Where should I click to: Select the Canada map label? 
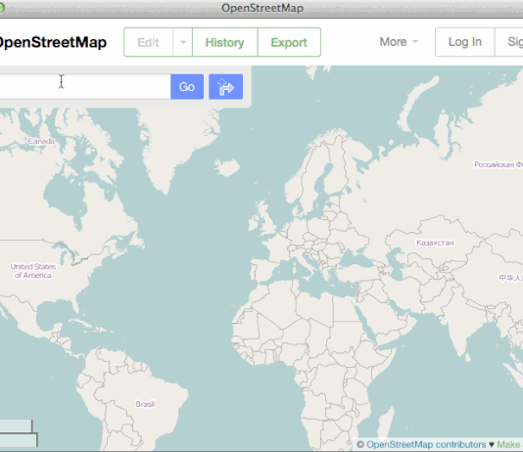41,141
